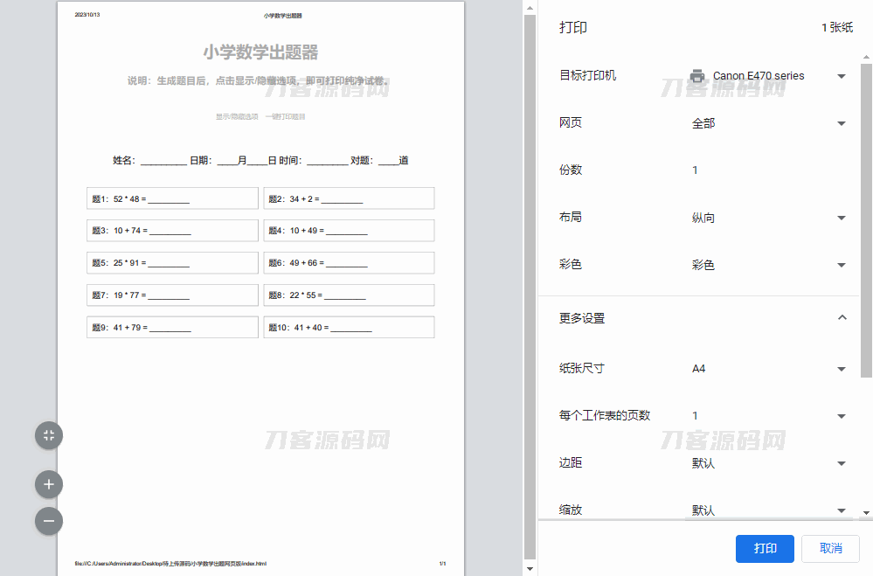Click the blue 打印 button
Viewport: 873px width, 576px height.
(765, 548)
